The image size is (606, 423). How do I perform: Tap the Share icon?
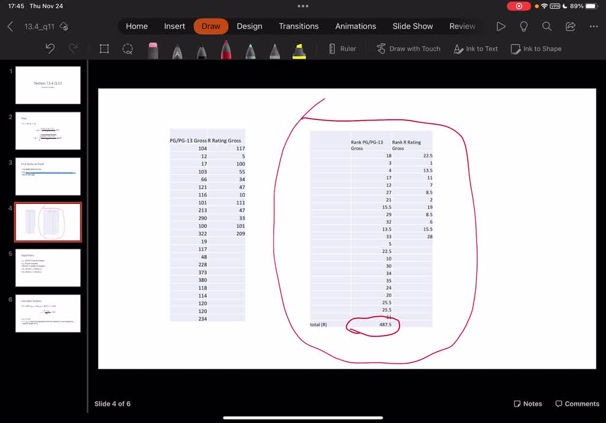coord(570,26)
